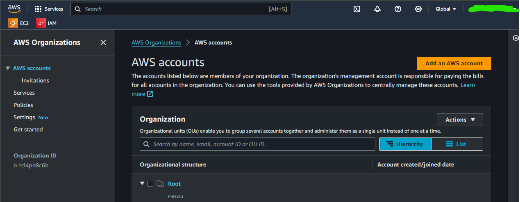Screen dimensions: 520x202
Task: Focus the top Search bar
Action: click(x=181, y=9)
